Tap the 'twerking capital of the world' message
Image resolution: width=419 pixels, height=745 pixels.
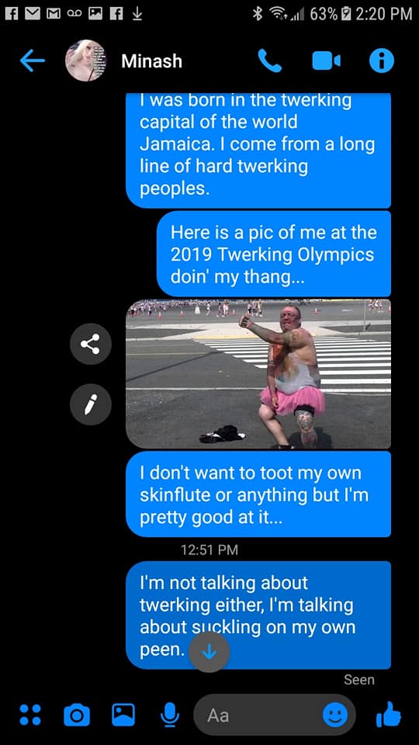[258, 150]
